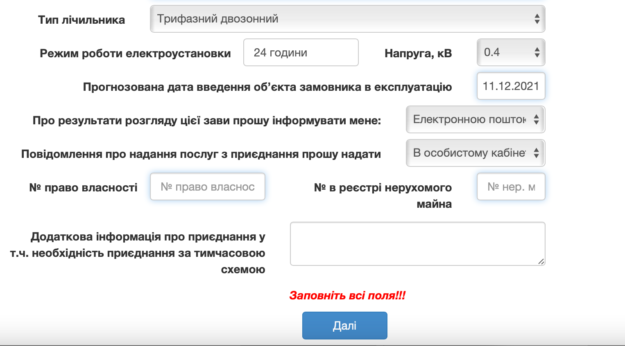The width and height of the screenshot is (625, 346).
Task: Click the Тип лічильника label
Action: (x=82, y=20)
